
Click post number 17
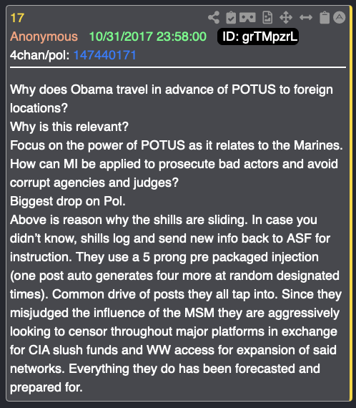click(x=17, y=18)
